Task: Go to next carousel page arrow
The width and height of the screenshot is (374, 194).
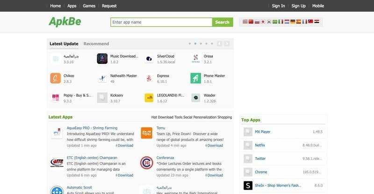Action: point(227,44)
